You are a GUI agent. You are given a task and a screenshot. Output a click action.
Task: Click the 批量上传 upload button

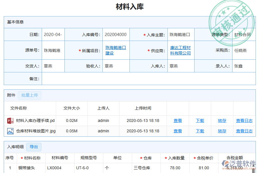click(x=30, y=95)
